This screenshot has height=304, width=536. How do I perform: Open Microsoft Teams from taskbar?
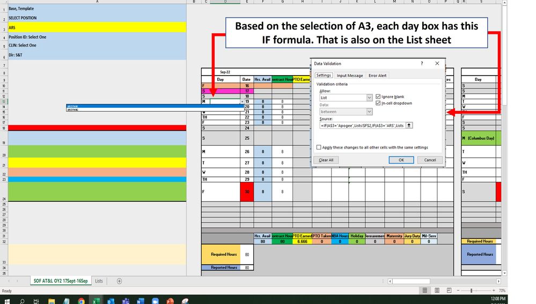coord(126,301)
